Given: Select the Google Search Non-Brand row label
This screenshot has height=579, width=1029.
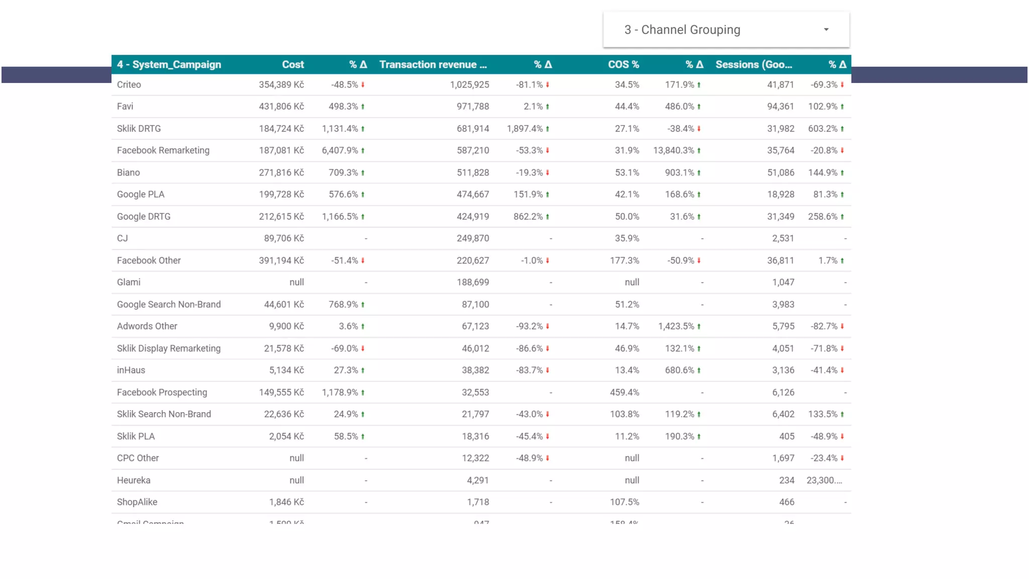Looking at the screenshot, I should click(169, 304).
